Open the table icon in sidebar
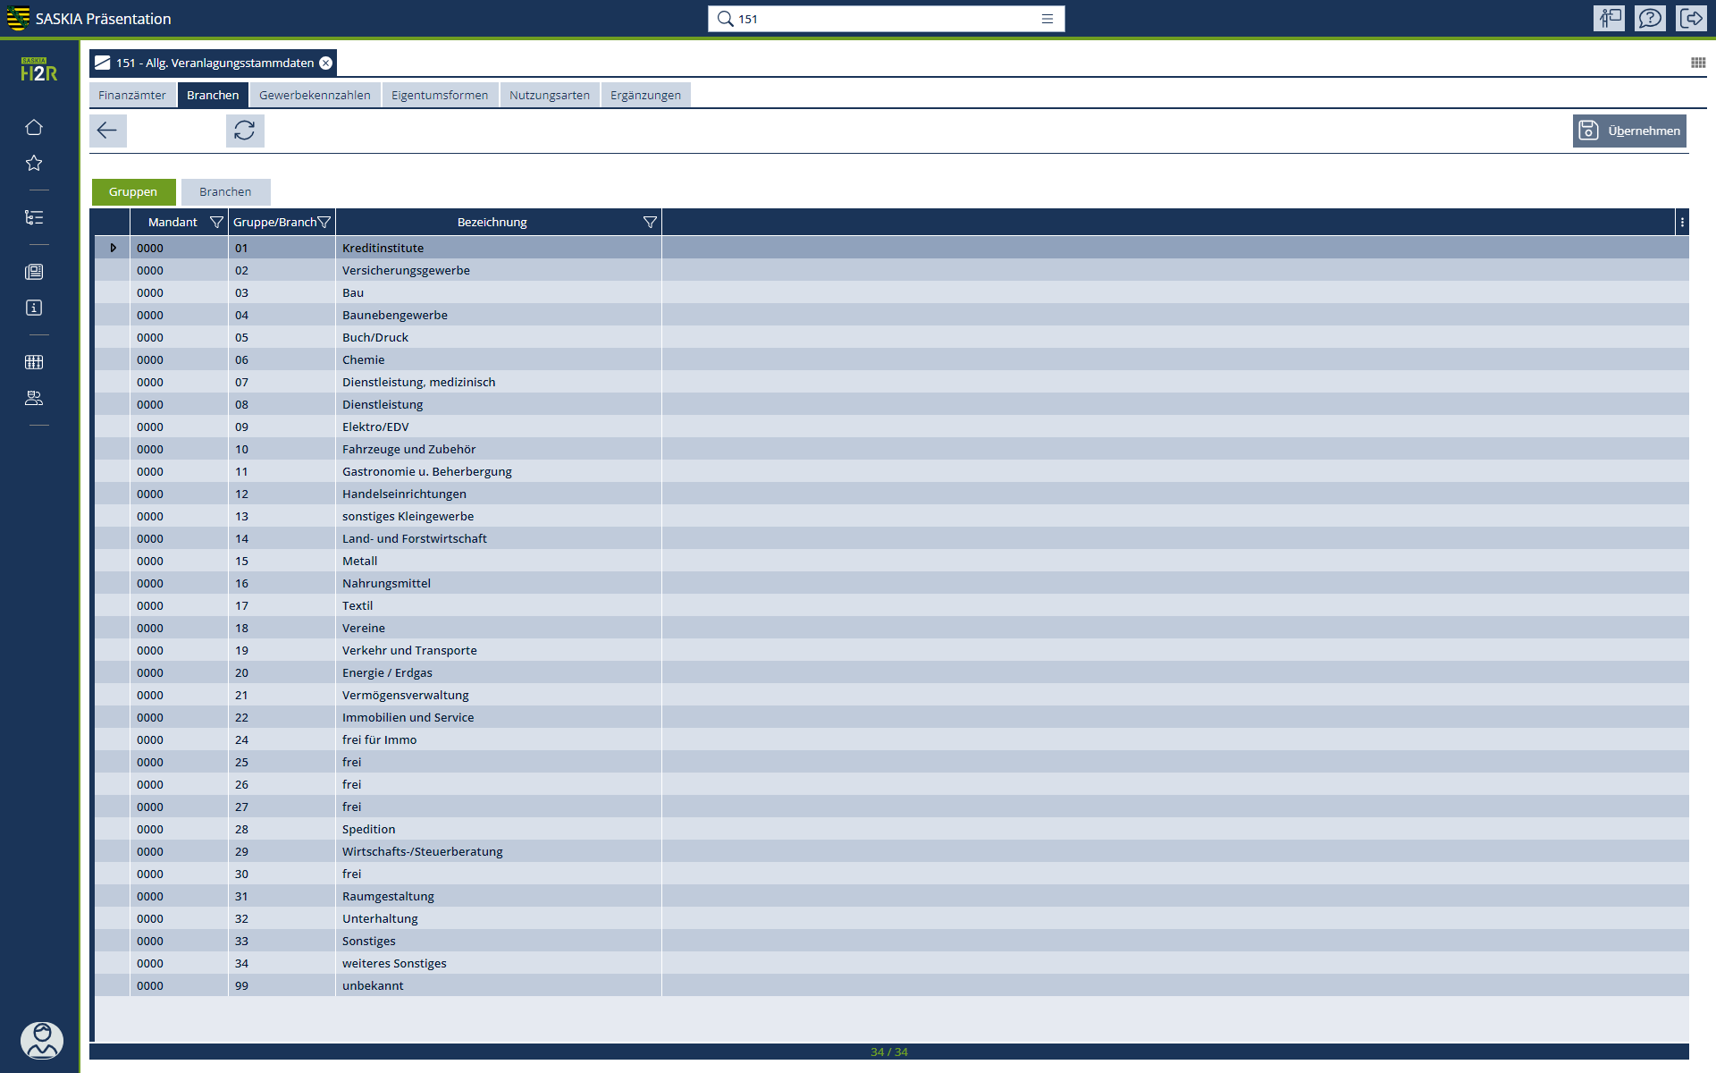The image size is (1716, 1073). [34, 362]
